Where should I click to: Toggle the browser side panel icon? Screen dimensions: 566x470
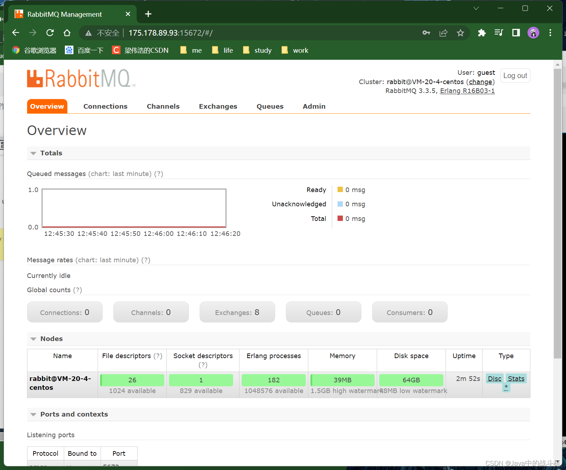[516, 33]
